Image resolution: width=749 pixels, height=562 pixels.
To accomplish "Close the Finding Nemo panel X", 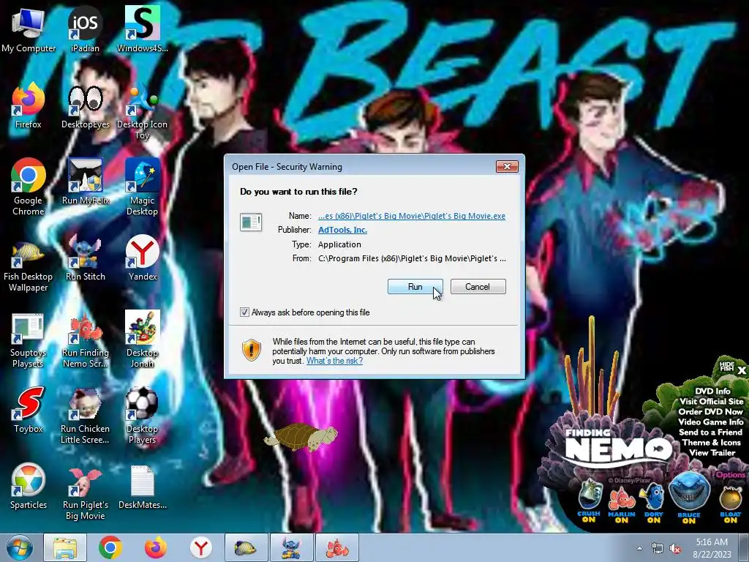I will (x=742, y=370).
